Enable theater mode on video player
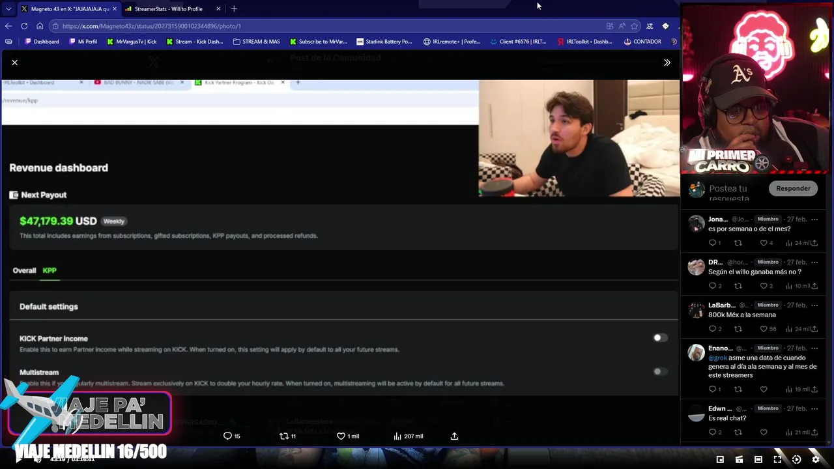The height and width of the screenshot is (469, 834). tap(758, 460)
